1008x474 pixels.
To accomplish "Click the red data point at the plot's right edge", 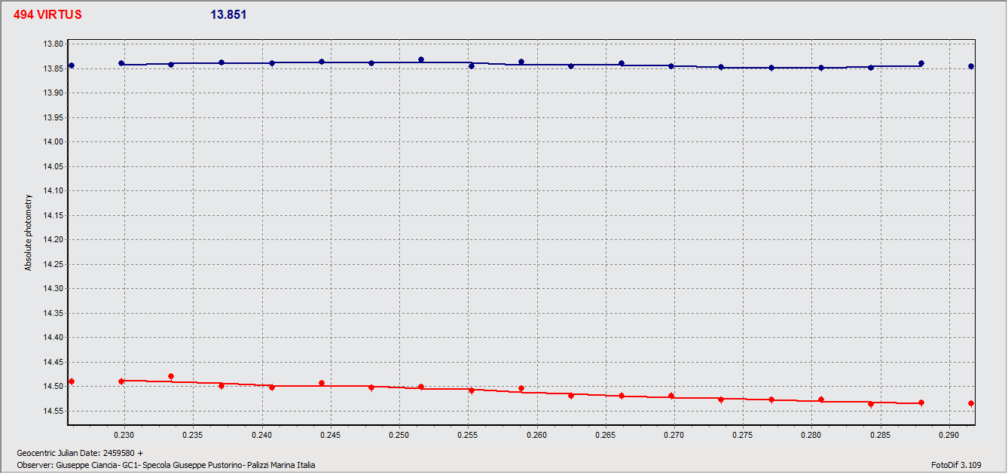I will (x=971, y=403).
